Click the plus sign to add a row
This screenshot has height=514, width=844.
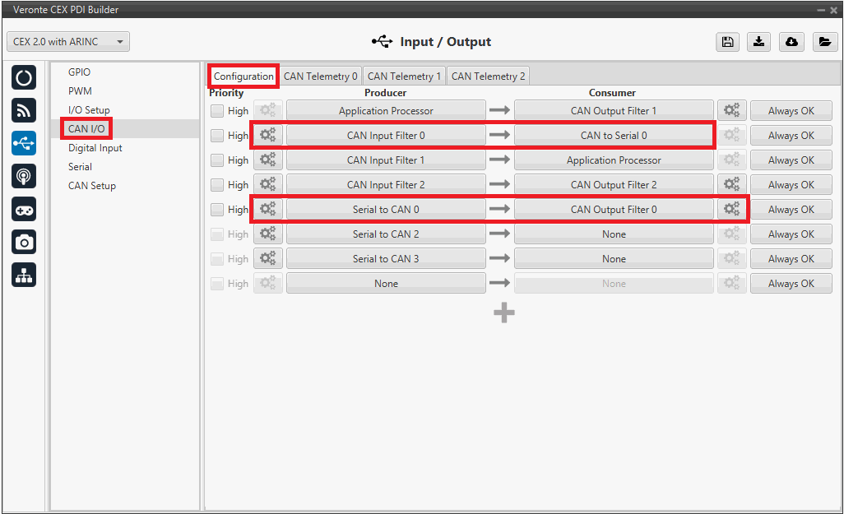tap(504, 313)
